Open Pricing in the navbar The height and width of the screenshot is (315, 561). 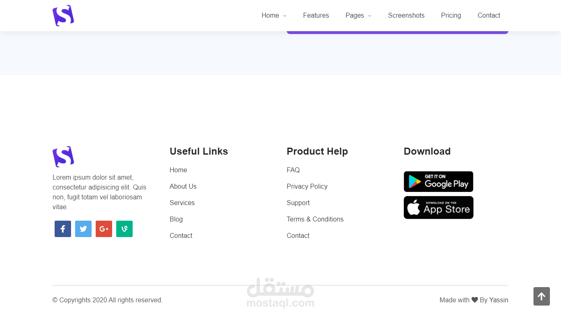pyautogui.click(x=451, y=16)
